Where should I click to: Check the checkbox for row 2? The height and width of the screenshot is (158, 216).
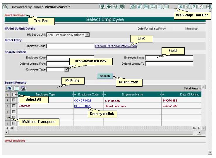coord(14,106)
